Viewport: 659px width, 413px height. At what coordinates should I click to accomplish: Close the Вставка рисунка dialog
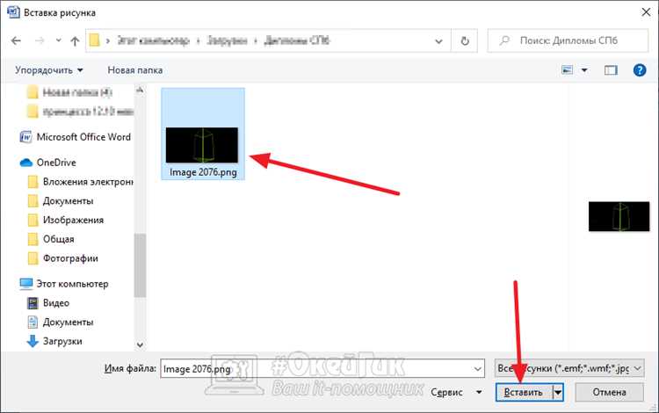pos(646,12)
